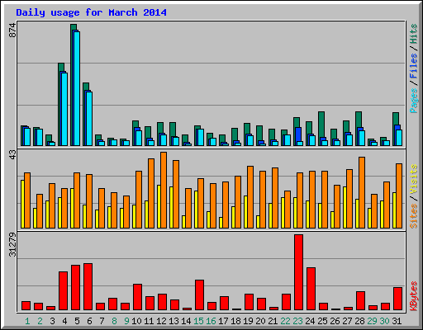Viewport: 423px width, 330px height.
Task: Select day label '5' on the x-axis
Action: (x=77, y=321)
